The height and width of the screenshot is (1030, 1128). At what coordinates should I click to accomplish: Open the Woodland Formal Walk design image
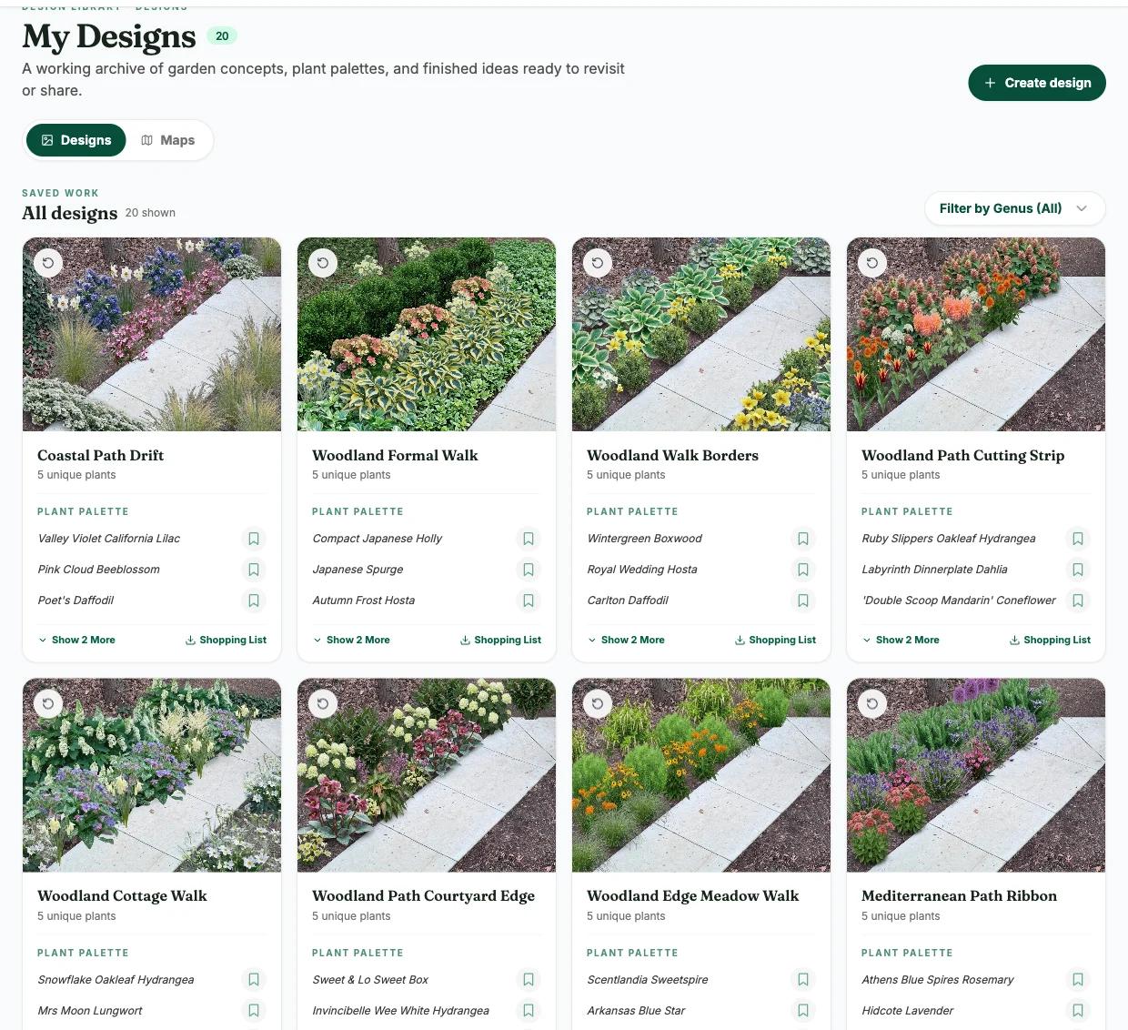427,335
